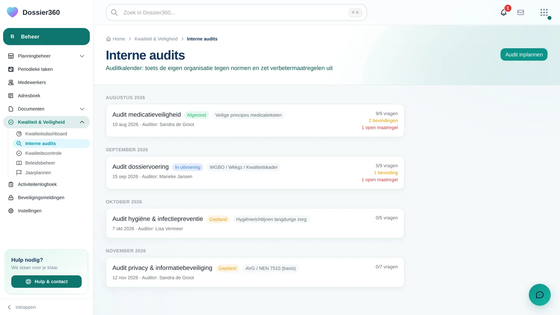Click the Home breadcrumb icon
Screen dimensions: 560x315
108,39
